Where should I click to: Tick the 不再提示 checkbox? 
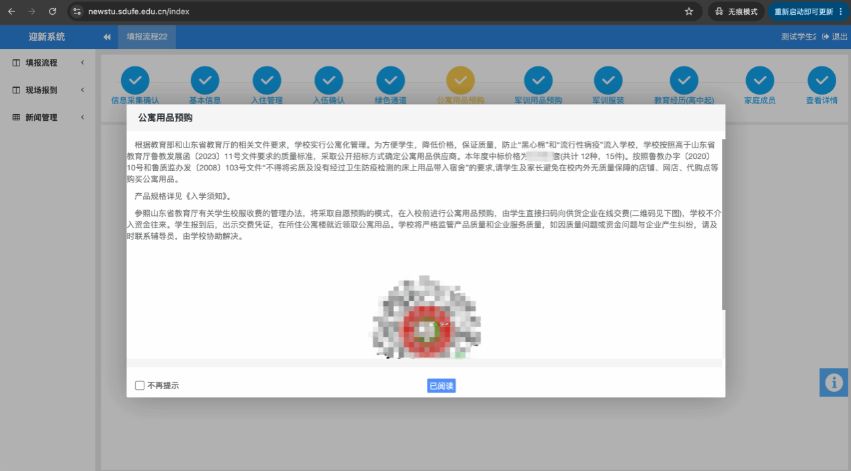pos(140,386)
